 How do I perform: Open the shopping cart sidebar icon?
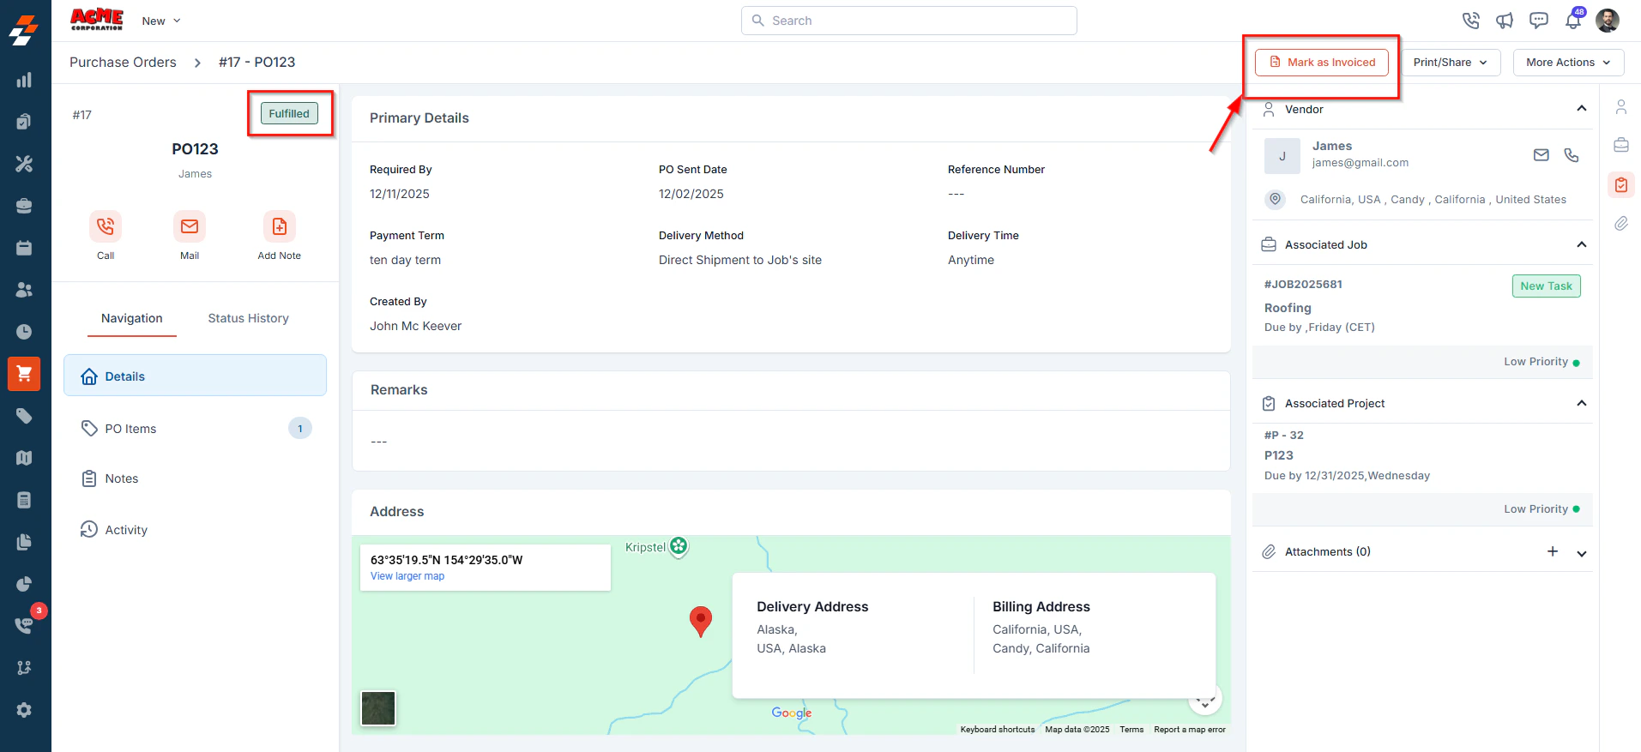24,374
